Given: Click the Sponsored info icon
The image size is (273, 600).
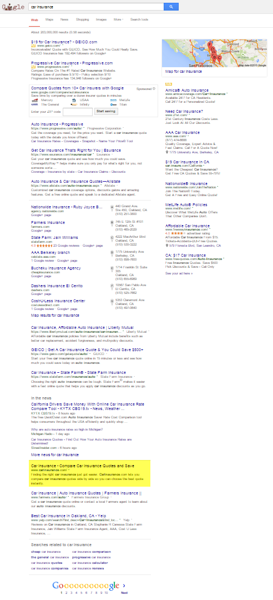Looking at the screenshot, I should coord(154,88).
